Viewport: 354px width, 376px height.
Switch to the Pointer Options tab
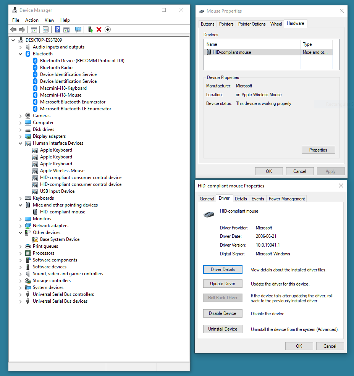coord(252,24)
